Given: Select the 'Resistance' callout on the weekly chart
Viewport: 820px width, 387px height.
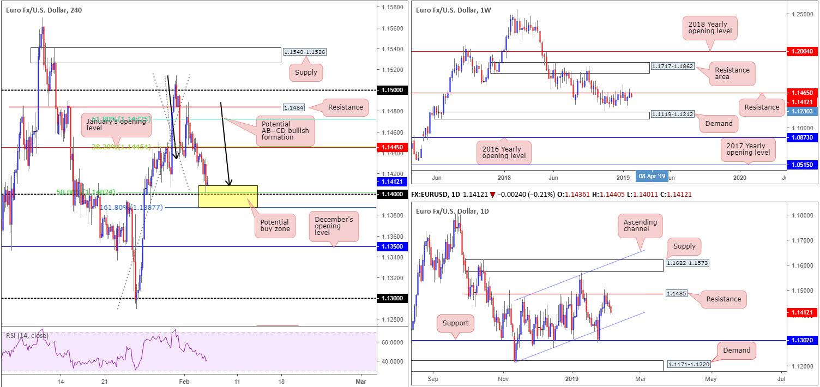Looking at the screenshot, I should (762, 107).
